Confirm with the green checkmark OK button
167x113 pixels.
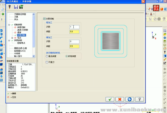click(x=110, y=99)
